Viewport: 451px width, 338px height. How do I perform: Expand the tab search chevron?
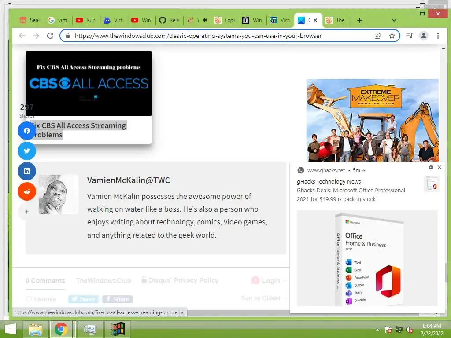point(394,20)
